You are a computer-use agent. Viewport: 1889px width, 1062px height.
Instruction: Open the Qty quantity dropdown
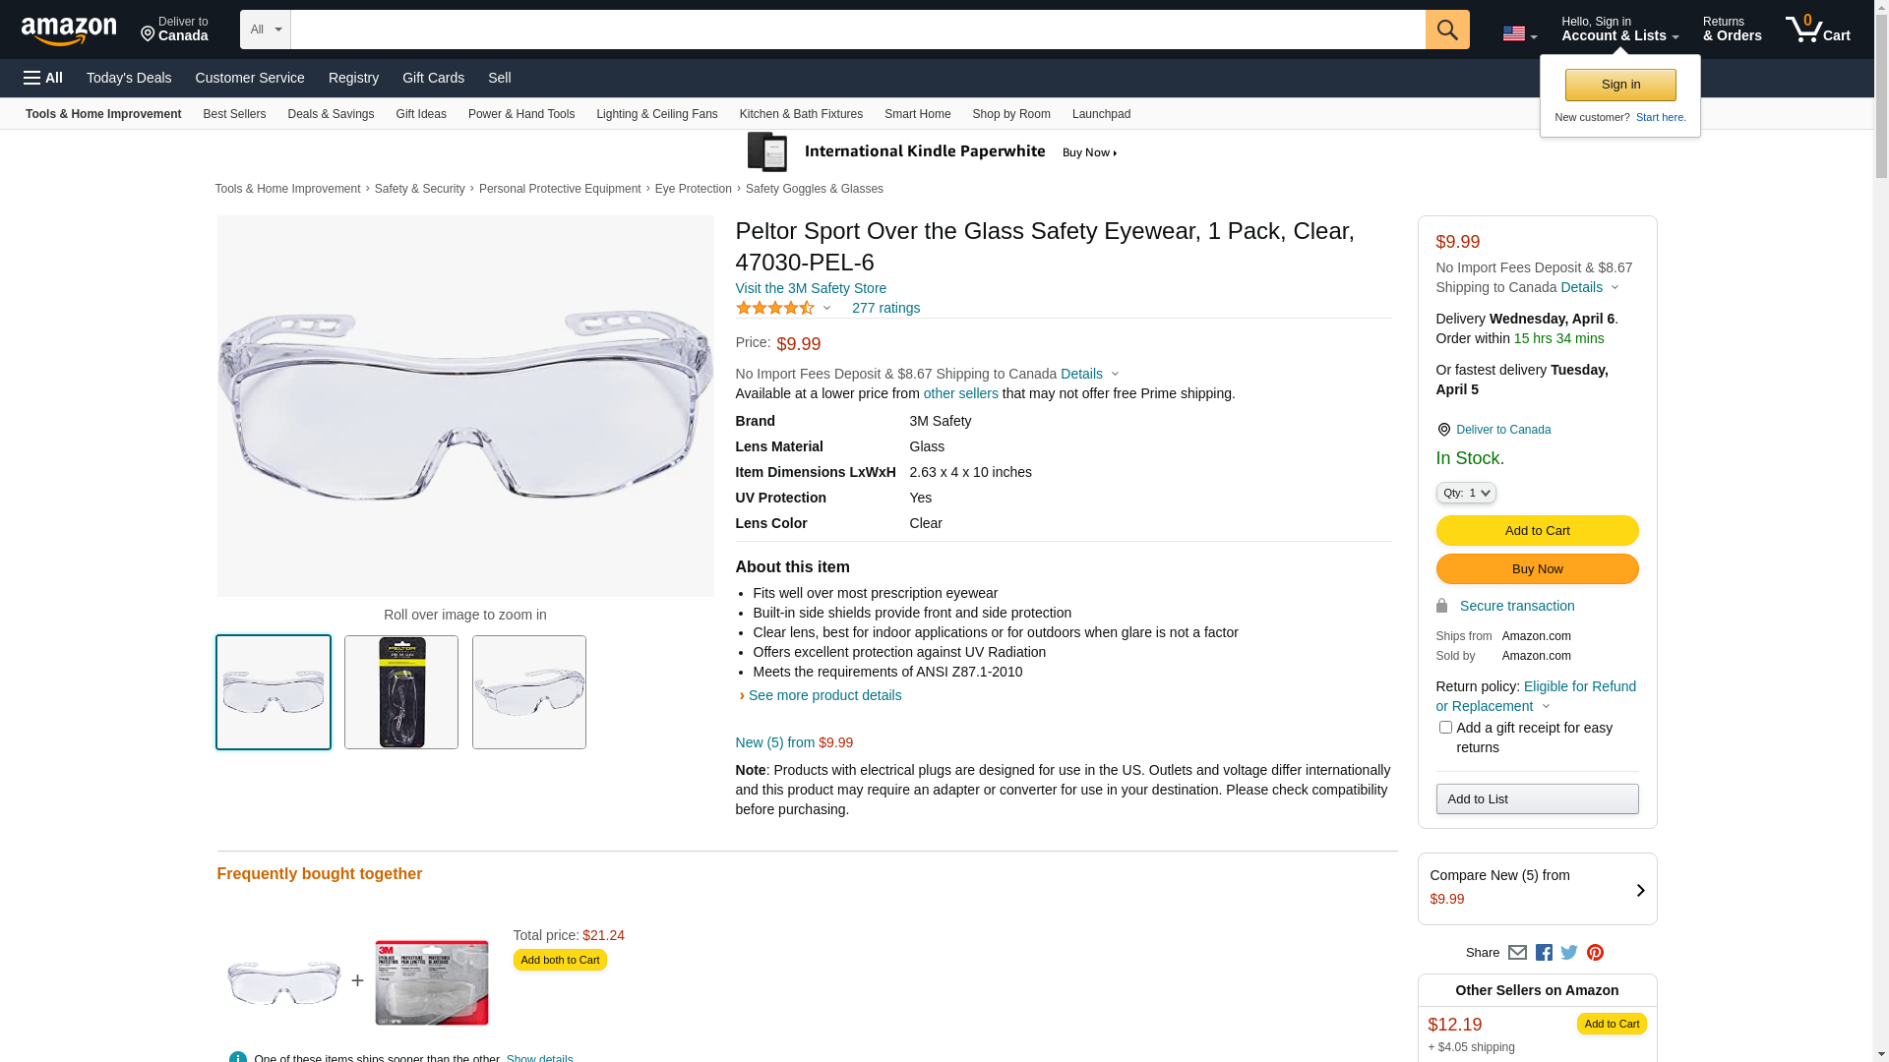pos(1466,493)
